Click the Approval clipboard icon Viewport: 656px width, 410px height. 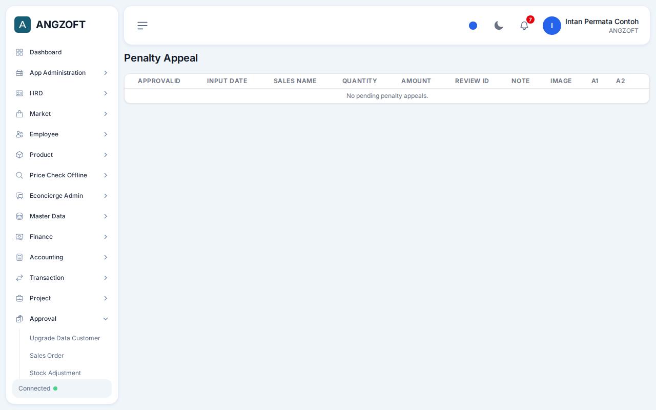19,319
